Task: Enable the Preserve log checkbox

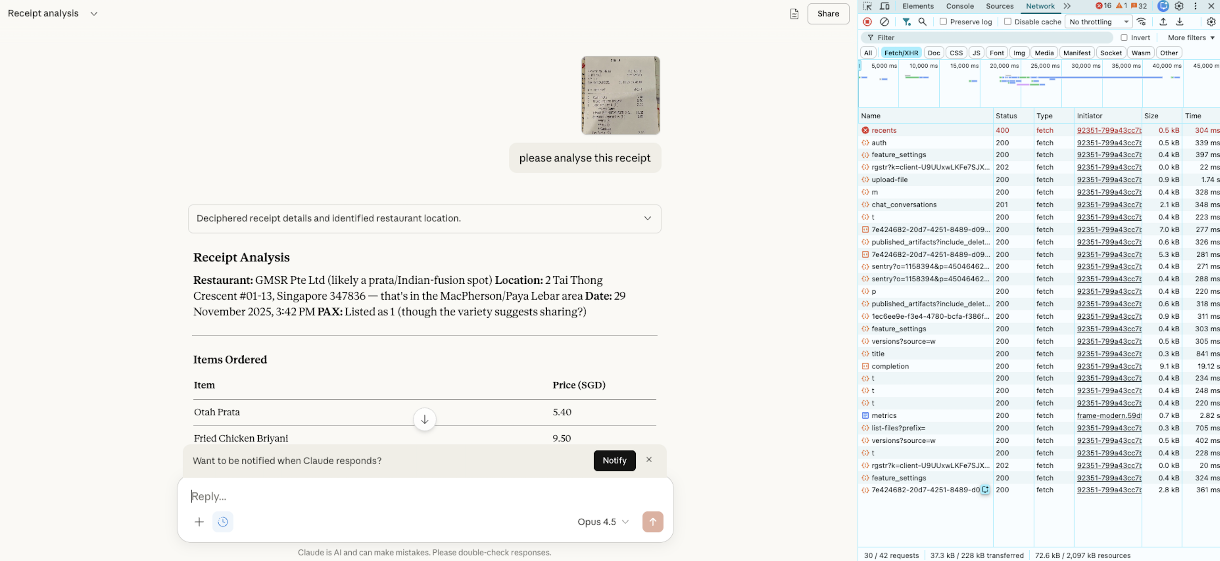Action: pyautogui.click(x=943, y=22)
